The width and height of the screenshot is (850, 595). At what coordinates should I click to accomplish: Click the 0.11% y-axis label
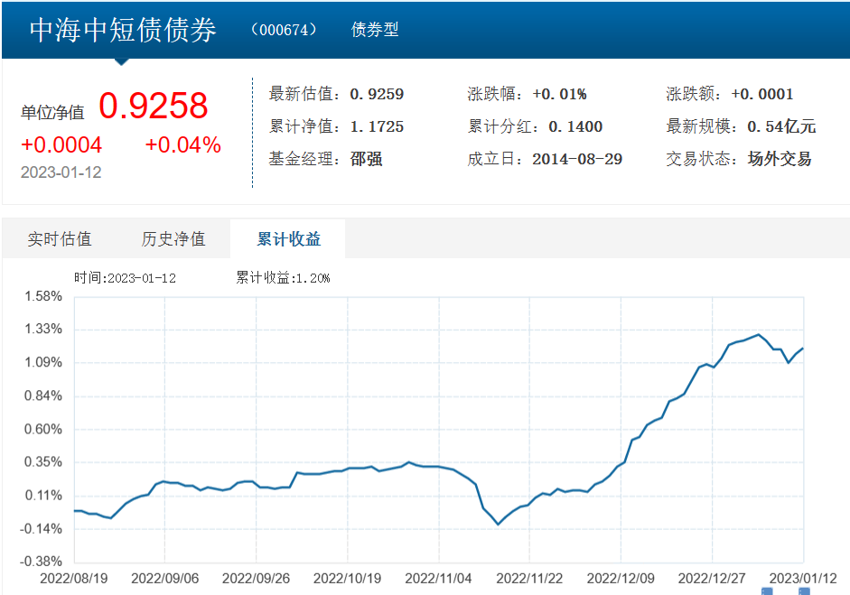[43, 496]
